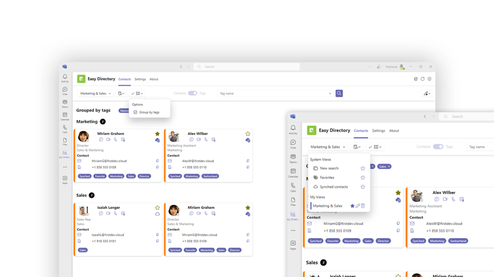Image resolution: width=494 pixels, height=277 pixels.
Task: Open Isaiah Langer's contact card icon in back window
Action: click(x=123, y=213)
